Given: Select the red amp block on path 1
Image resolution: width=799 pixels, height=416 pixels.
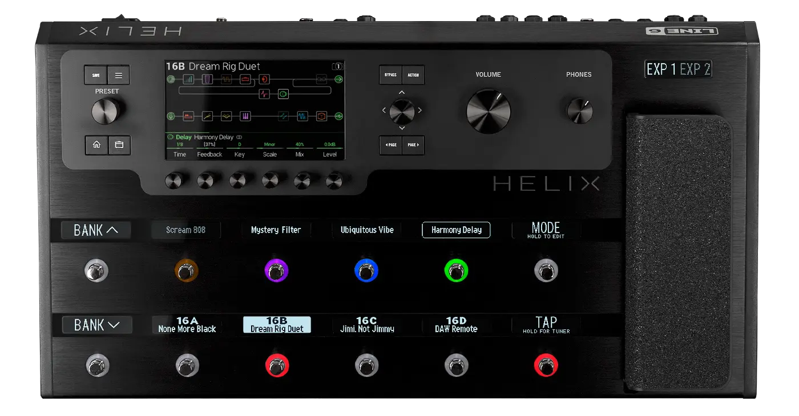Looking at the screenshot, I should [245, 79].
